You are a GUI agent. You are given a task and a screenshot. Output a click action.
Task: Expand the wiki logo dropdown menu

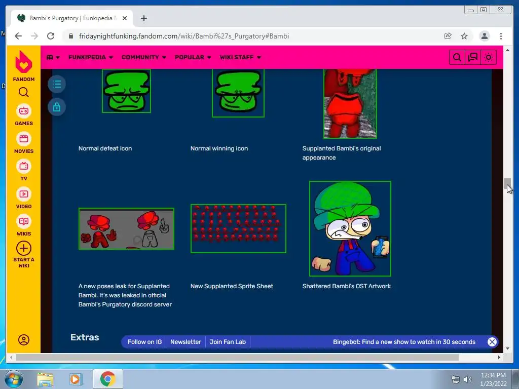[53, 57]
